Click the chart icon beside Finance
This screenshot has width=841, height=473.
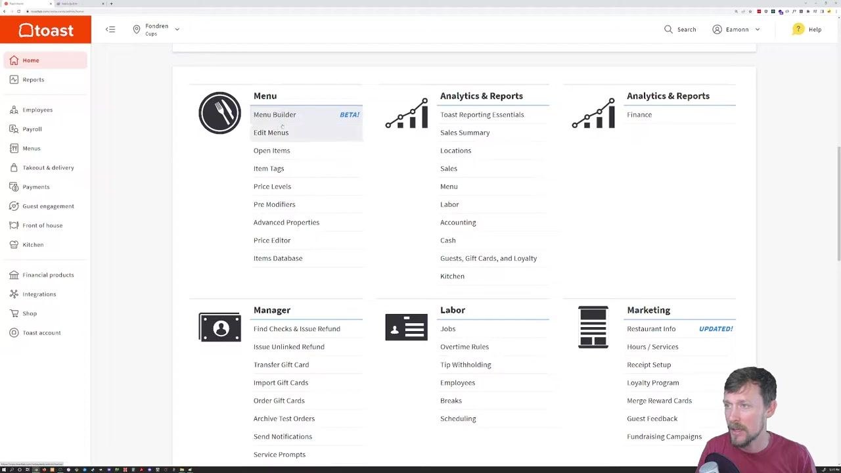tap(593, 113)
